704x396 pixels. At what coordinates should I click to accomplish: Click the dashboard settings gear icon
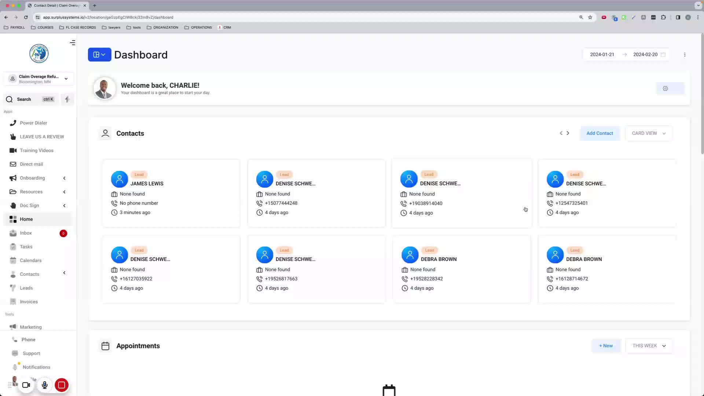click(x=665, y=88)
